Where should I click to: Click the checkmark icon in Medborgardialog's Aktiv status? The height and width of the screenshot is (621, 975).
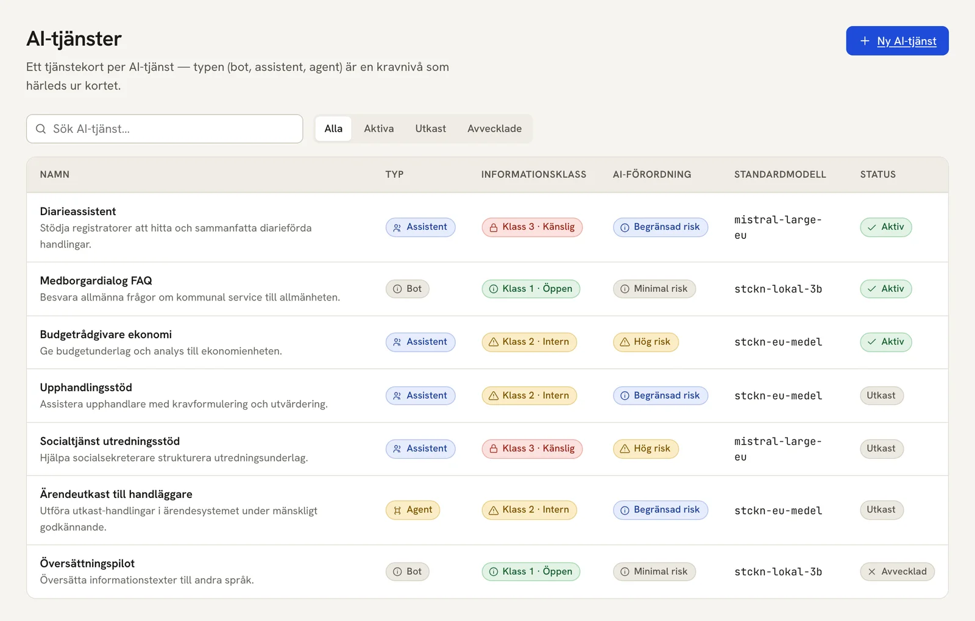click(x=872, y=289)
